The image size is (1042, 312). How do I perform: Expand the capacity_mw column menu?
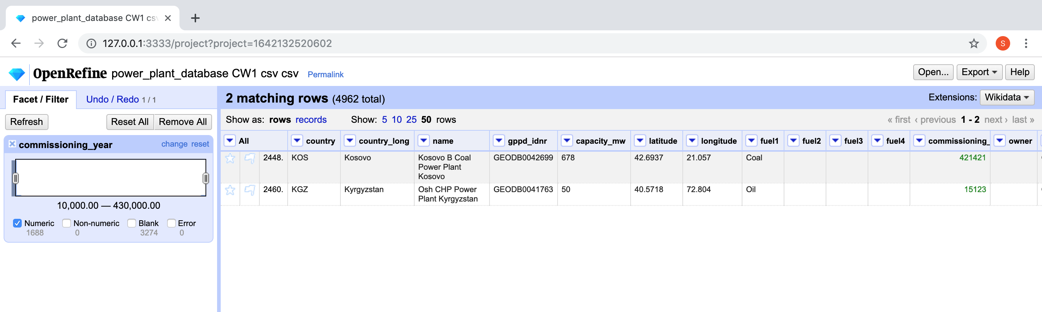(567, 141)
